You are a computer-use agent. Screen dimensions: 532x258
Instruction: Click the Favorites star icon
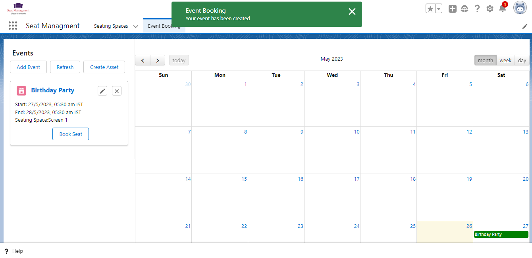coord(430,9)
